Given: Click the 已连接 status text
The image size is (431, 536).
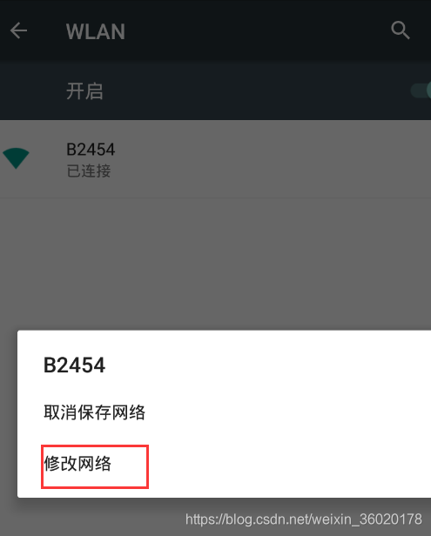Looking at the screenshot, I should (x=89, y=171).
